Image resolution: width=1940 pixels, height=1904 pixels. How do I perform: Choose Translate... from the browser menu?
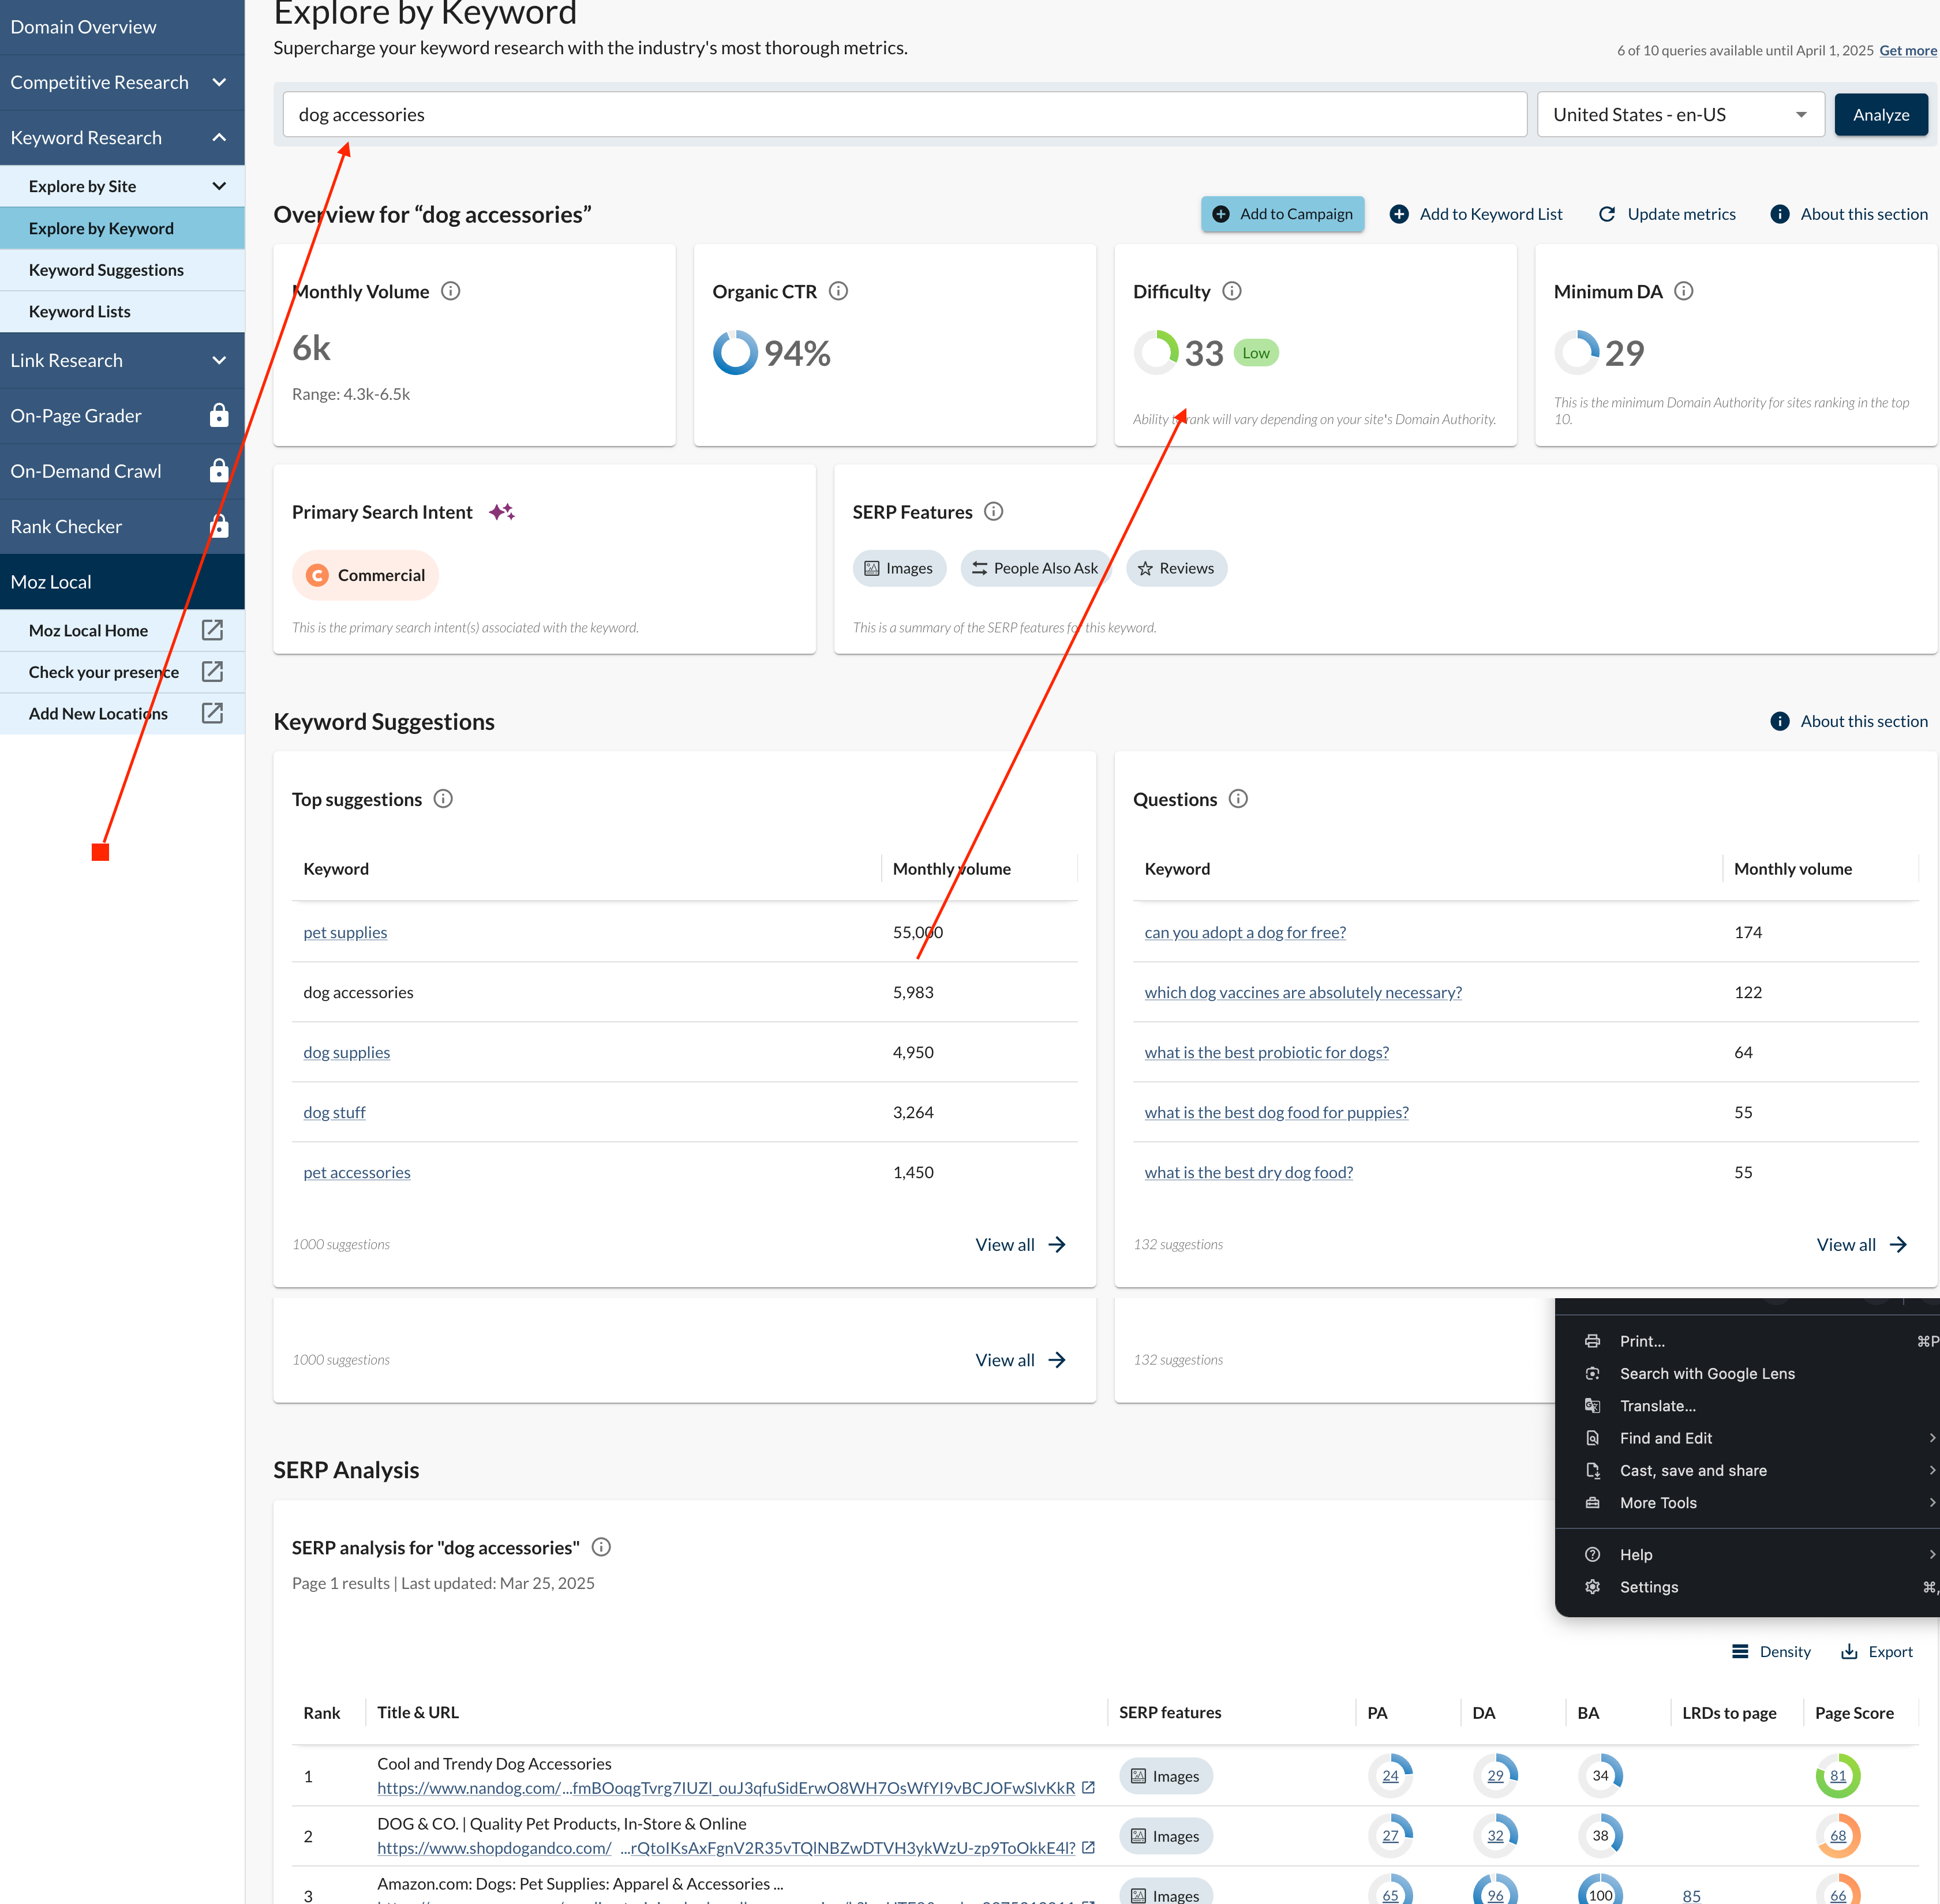coord(1657,1406)
